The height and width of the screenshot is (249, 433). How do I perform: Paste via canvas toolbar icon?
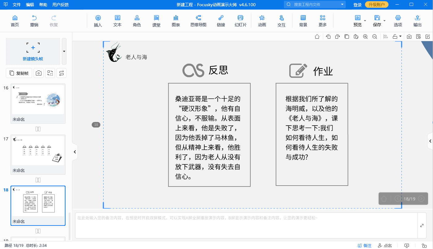click(356, 36)
